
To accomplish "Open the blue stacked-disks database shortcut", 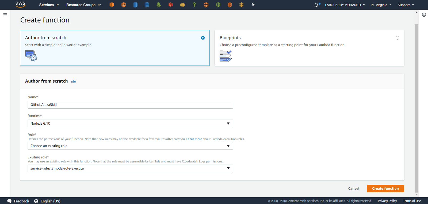I will [x=147, y=5].
